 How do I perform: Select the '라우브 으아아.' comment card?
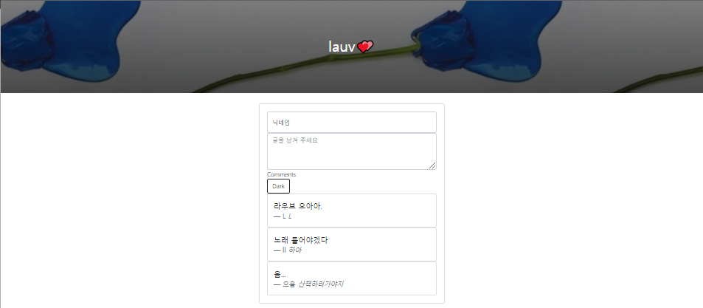351,211
